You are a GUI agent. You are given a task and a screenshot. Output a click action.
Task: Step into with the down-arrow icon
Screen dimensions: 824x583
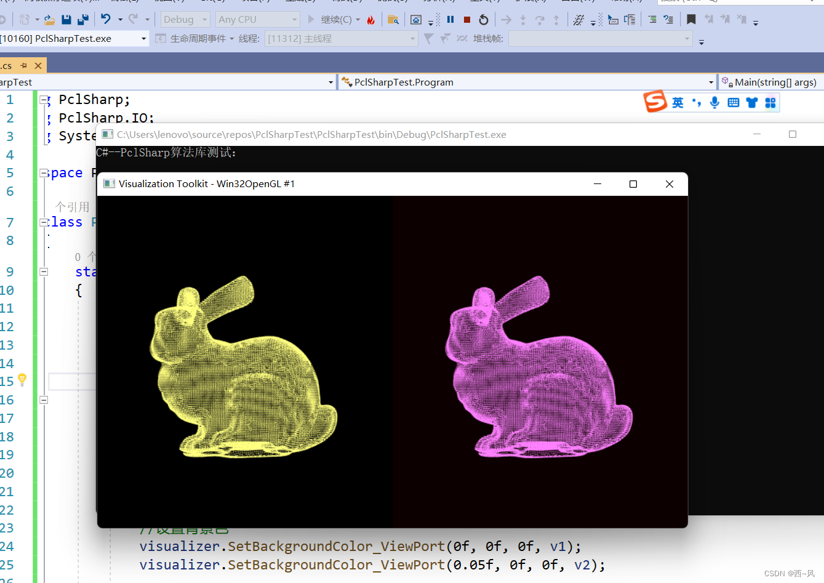point(523,20)
